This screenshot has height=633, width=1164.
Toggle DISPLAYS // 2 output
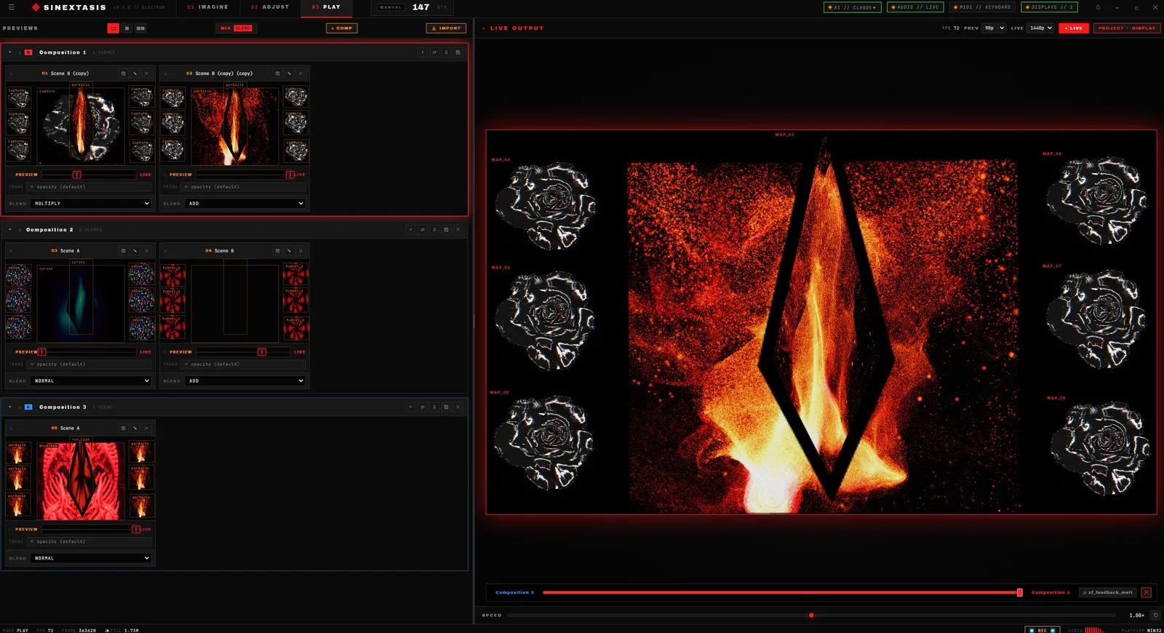point(1050,7)
